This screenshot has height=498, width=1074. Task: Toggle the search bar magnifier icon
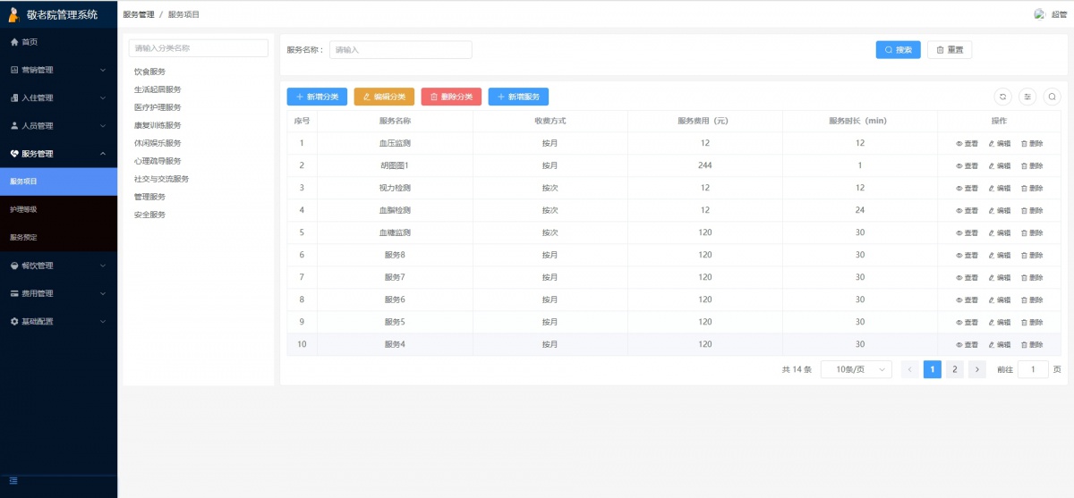click(1053, 97)
